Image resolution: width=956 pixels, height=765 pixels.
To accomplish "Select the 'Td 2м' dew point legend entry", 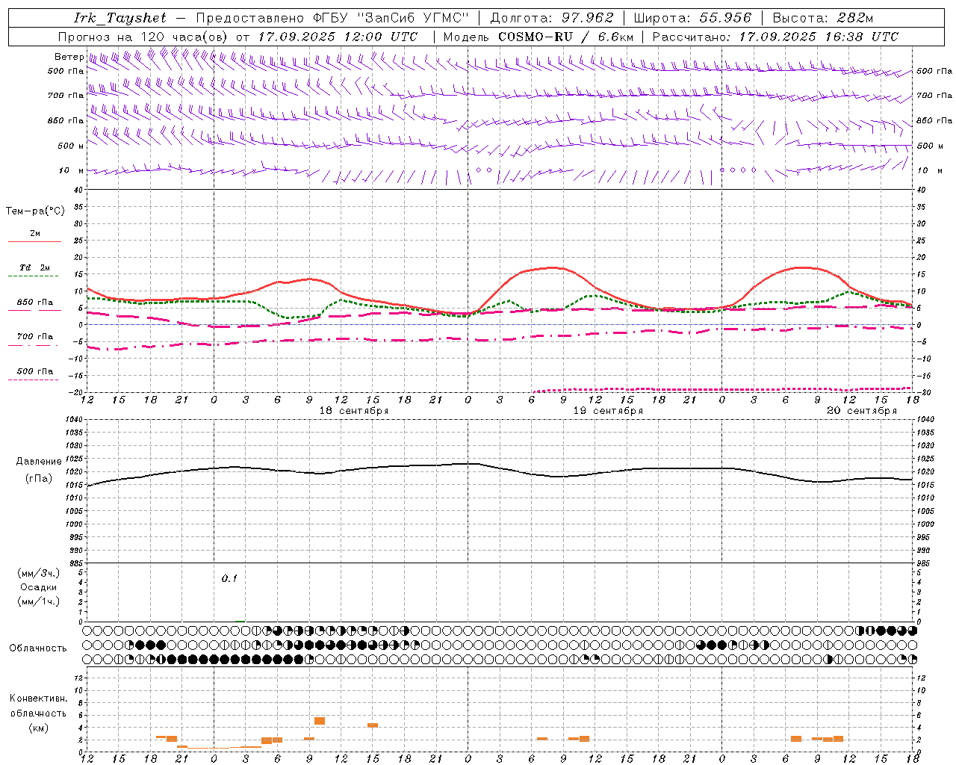I will tap(35, 267).
